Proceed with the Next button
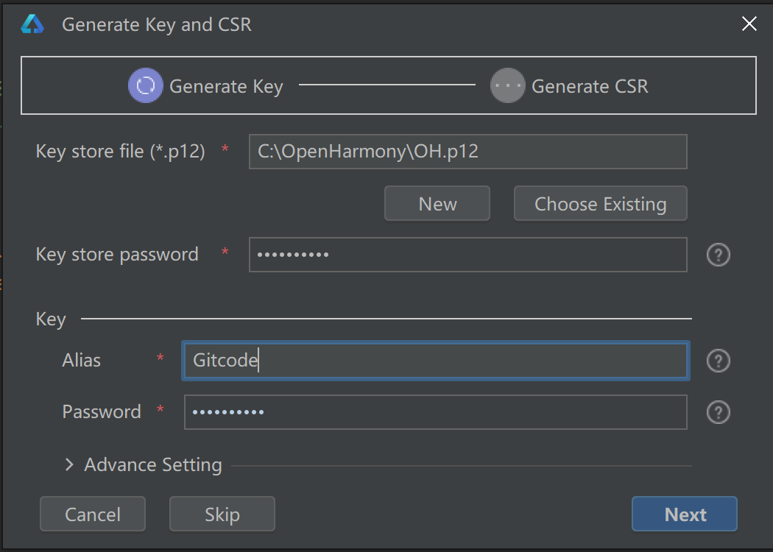 pos(684,514)
